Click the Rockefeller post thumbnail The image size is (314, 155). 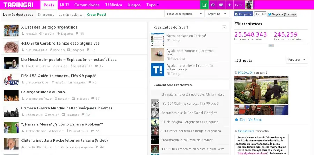click(x=11, y=144)
